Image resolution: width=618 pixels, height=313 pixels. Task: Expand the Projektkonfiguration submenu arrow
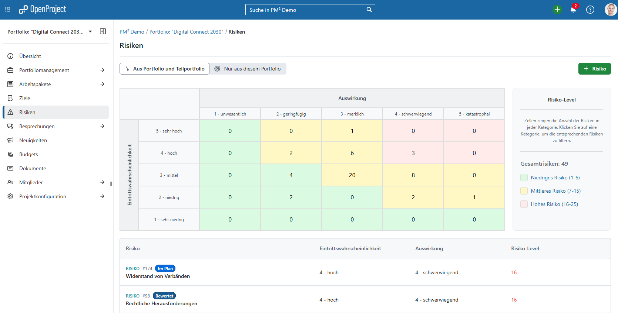click(102, 196)
